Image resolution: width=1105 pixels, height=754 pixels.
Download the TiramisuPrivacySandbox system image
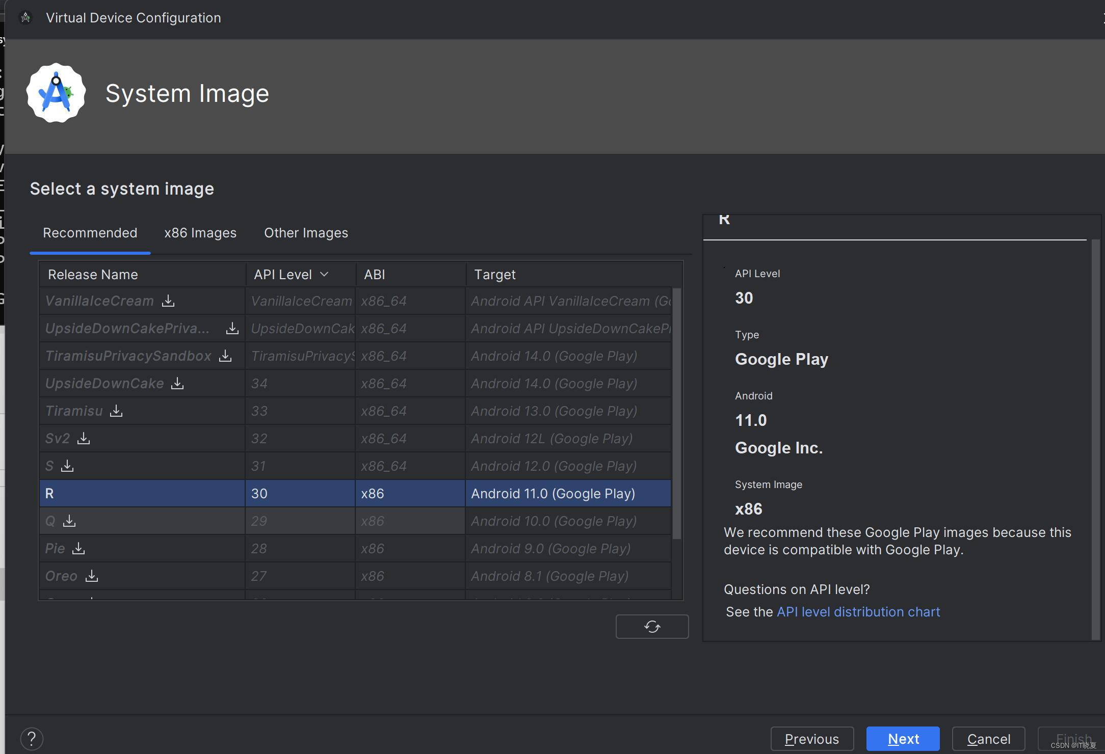pyautogui.click(x=225, y=356)
